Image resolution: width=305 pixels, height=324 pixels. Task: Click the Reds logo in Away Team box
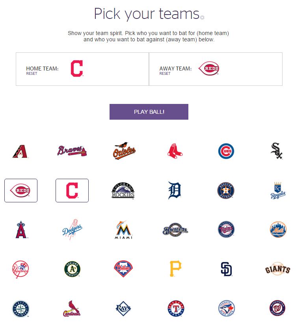click(208, 69)
